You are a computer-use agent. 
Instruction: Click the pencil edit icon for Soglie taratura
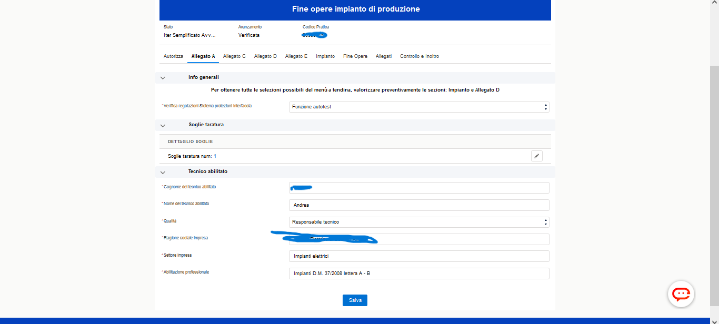(x=536, y=156)
